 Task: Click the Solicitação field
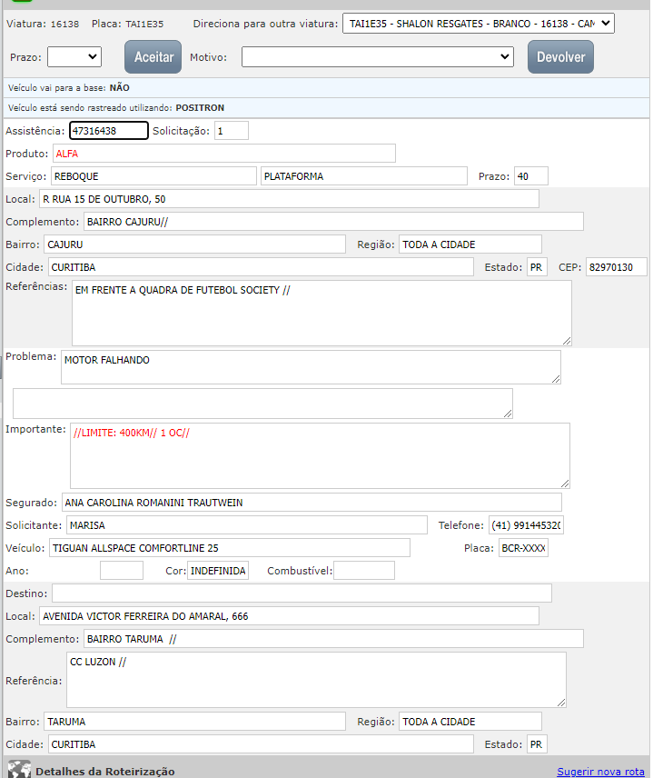point(231,131)
